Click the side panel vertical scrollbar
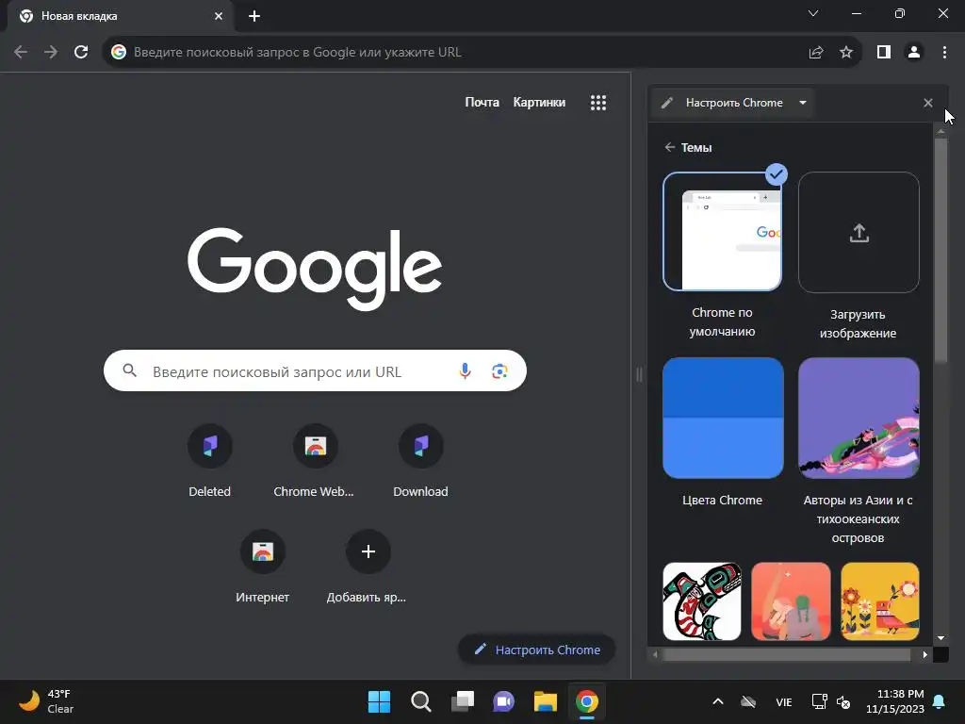The image size is (965, 724). pos(940,251)
